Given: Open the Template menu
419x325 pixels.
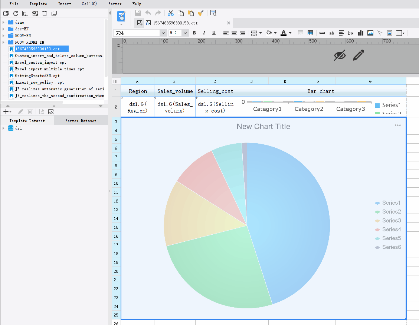Looking at the screenshot, I should tap(38, 4).
